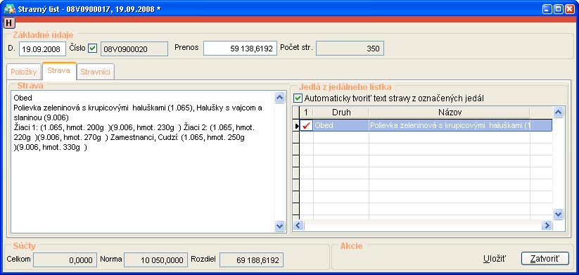The width and height of the screenshot is (579, 275).
Task: Click the Prenos input field
Action: coord(240,49)
